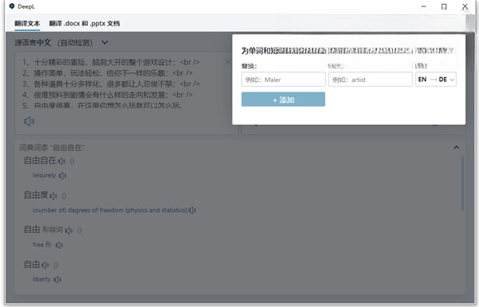Play pronunciation of leisurely
The width and height of the screenshot is (479, 307).
click(63, 176)
